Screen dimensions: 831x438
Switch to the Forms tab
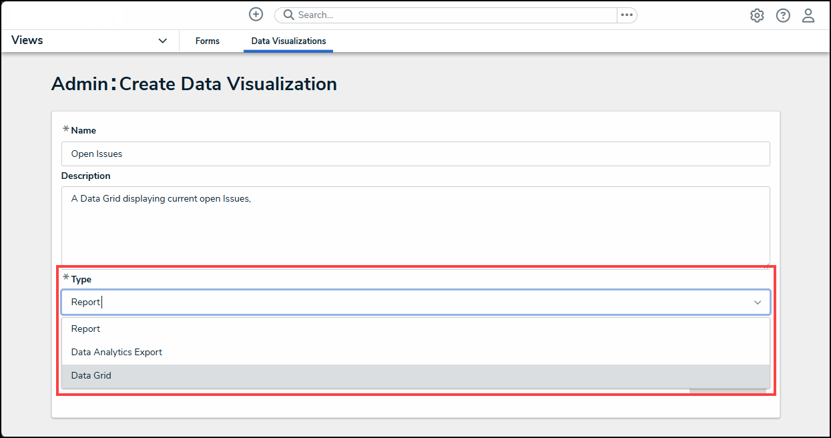point(207,41)
